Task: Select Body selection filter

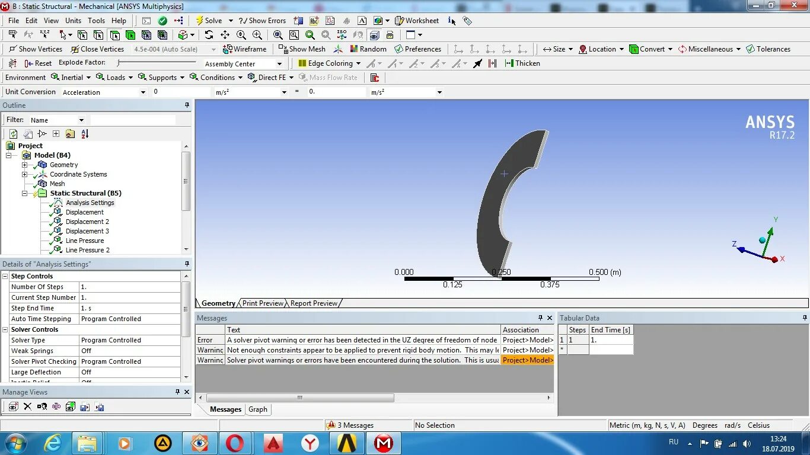Action: click(130, 35)
